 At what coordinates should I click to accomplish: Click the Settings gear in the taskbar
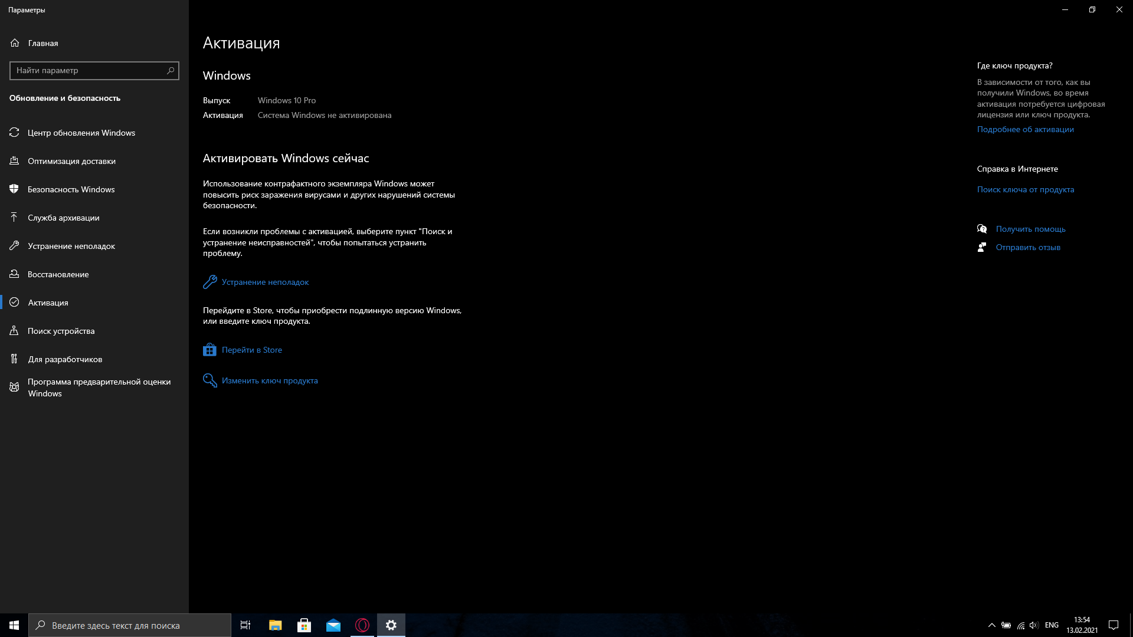391,625
